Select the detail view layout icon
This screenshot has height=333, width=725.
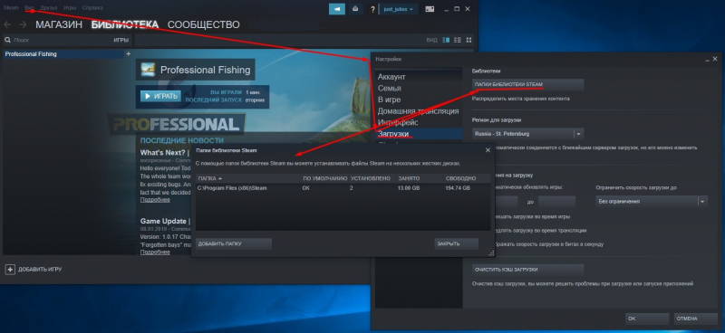446,40
